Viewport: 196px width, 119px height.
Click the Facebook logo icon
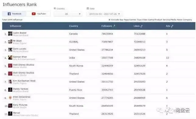[x=9, y=14]
